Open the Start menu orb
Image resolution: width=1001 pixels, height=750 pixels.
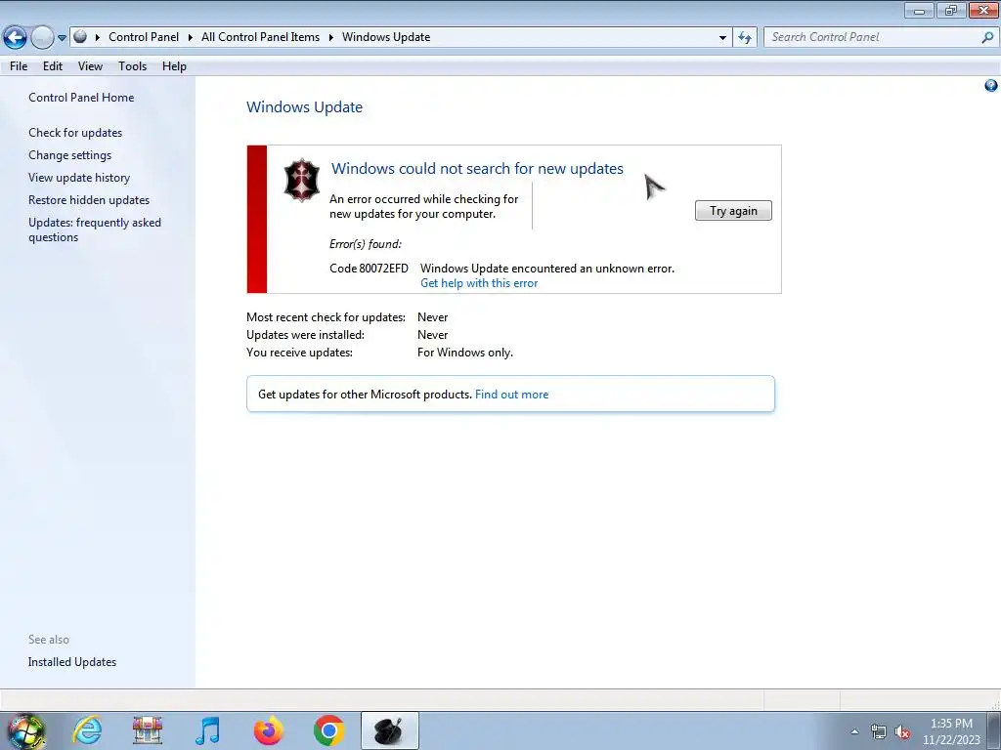pos(26,730)
